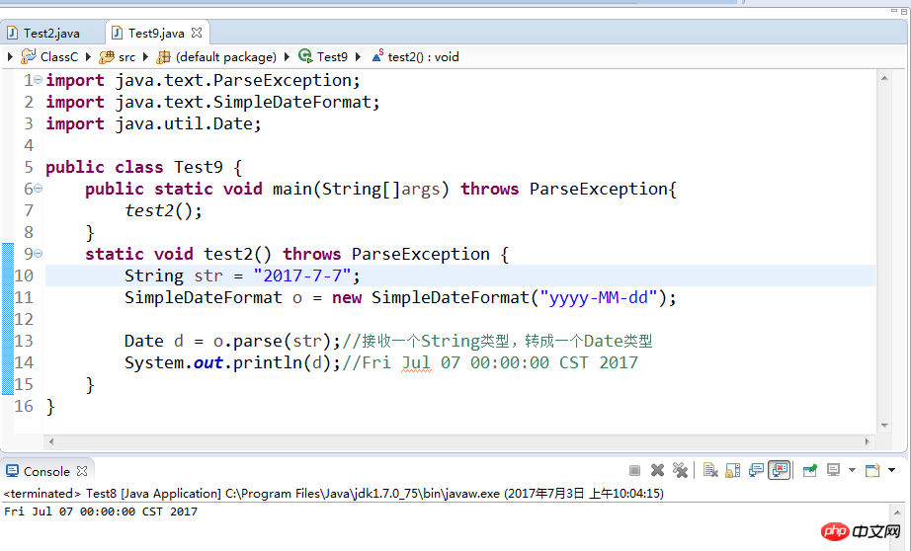Click the string "2017-7-7" on line 10
911x551 pixels.
pos(302,275)
